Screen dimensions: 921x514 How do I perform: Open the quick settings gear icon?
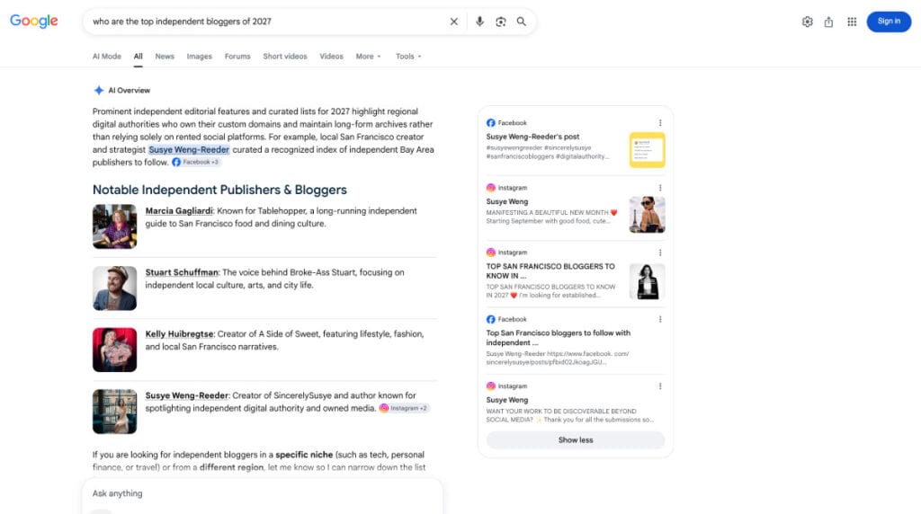pos(808,22)
